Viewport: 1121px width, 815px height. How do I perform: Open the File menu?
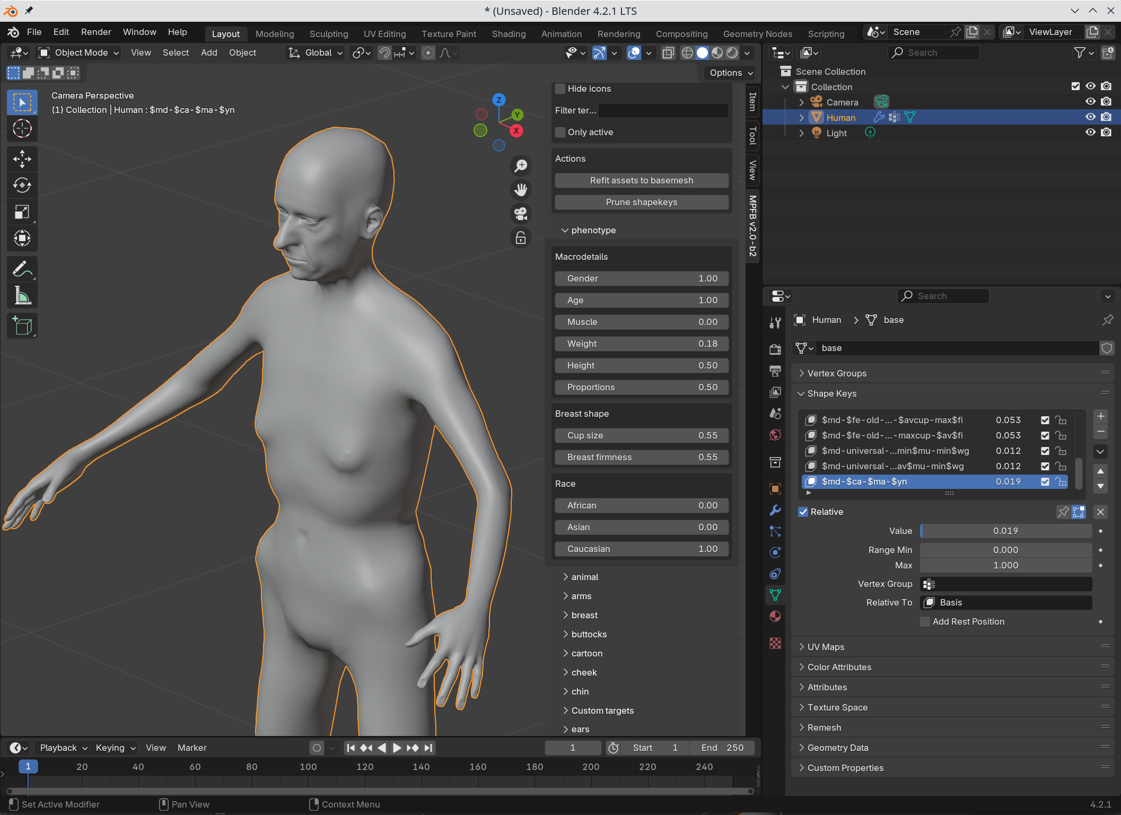tap(34, 32)
